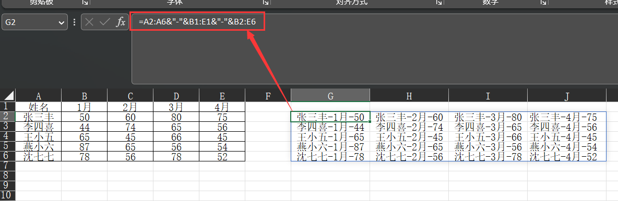Select the result cell 燕小六-1月-87
This screenshot has width=618, height=201.
pos(330,146)
